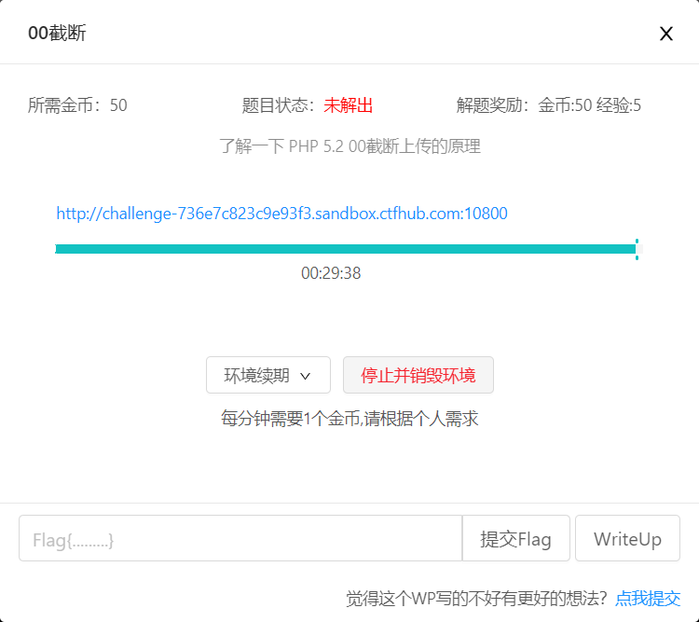The height and width of the screenshot is (622, 699).
Task: Click the 解题奖励 reward info text
Action: click(x=548, y=105)
